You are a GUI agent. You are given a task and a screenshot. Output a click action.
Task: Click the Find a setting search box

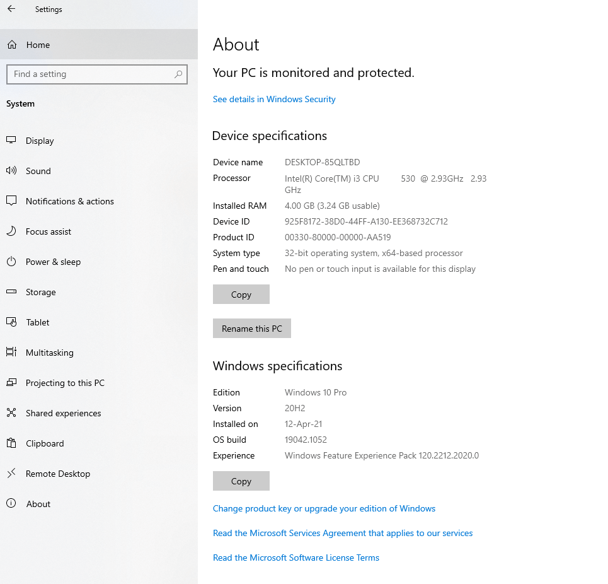(x=97, y=74)
